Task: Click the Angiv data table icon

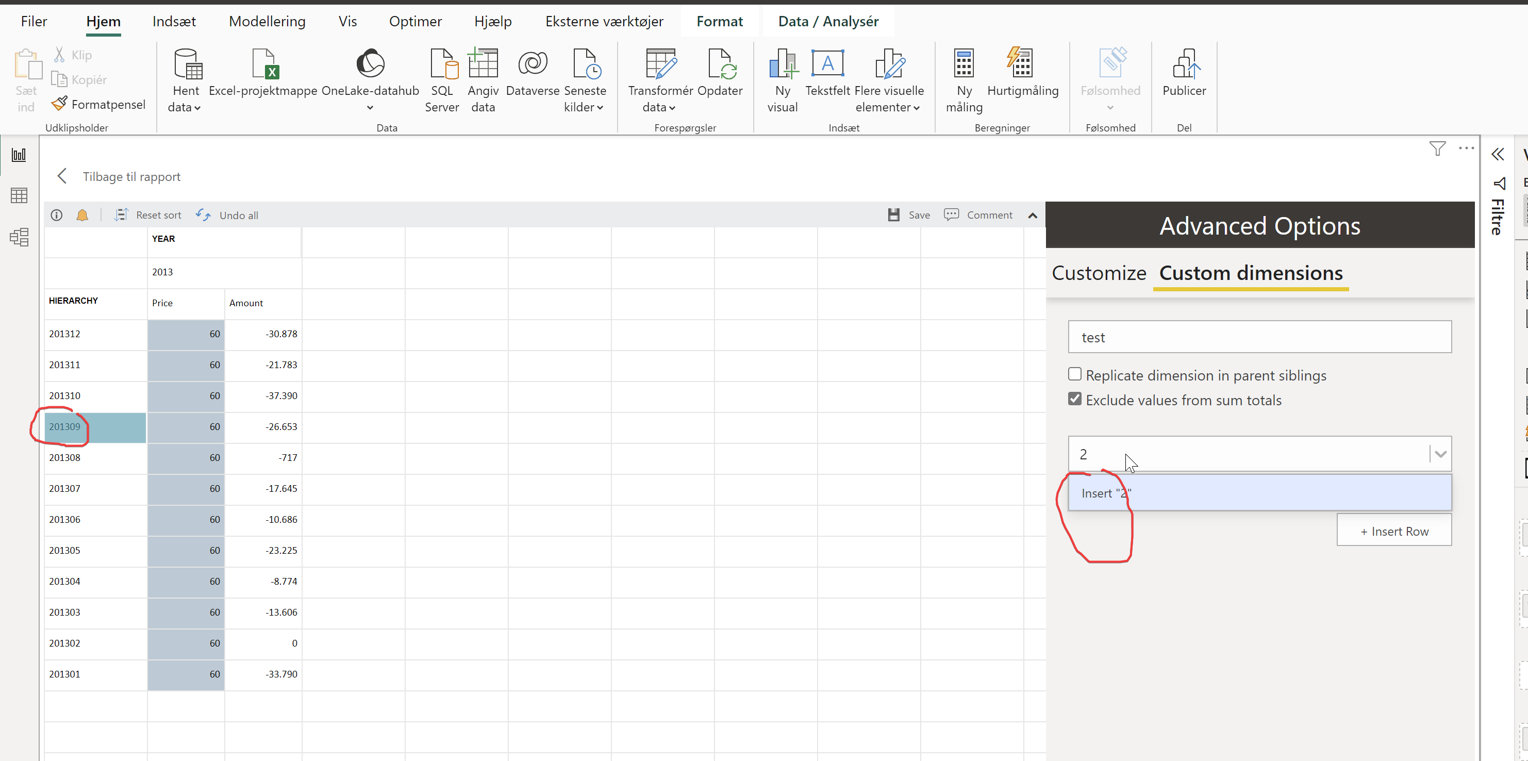Action: point(483,64)
